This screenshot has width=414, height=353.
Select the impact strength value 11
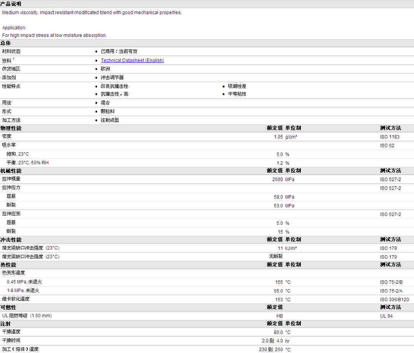pyautogui.click(x=280, y=248)
